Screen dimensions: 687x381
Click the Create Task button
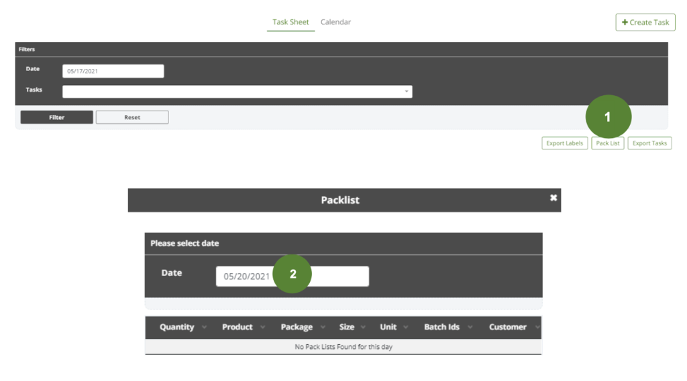click(x=645, y=22)
